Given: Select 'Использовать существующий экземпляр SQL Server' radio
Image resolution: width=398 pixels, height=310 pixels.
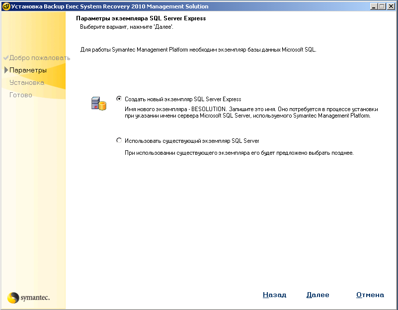Looking at the screenshot, I should [119, 140].
